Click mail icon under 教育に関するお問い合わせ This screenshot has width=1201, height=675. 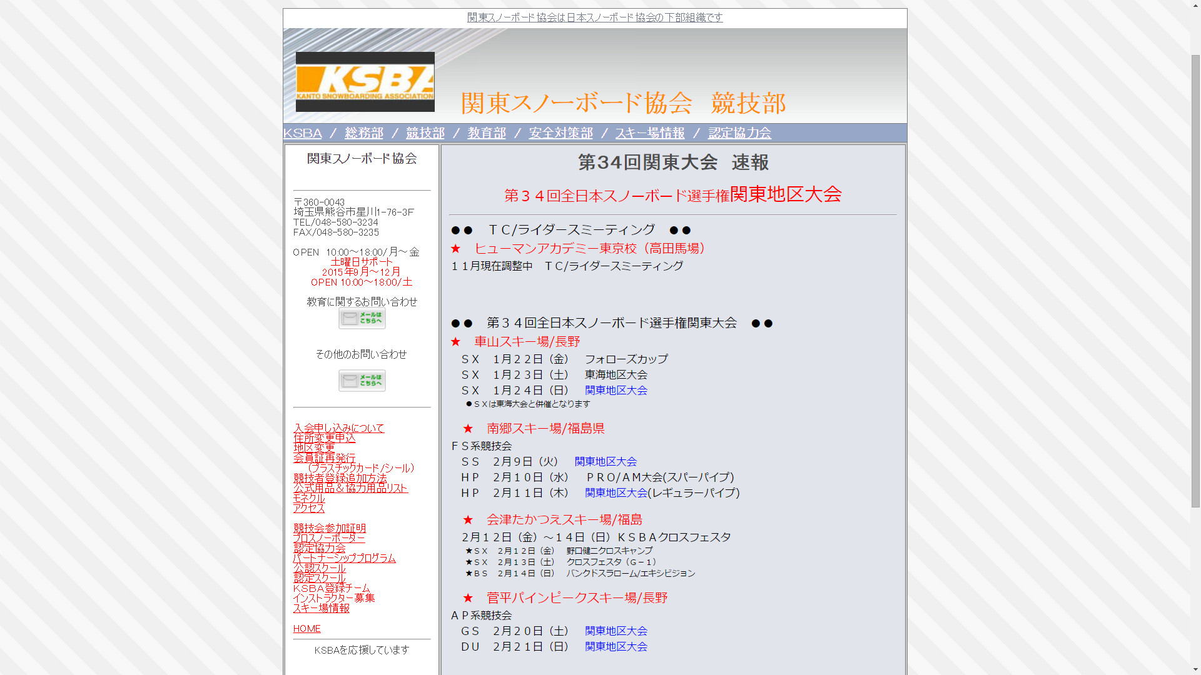pyautogui.click(x=362, y=318)
